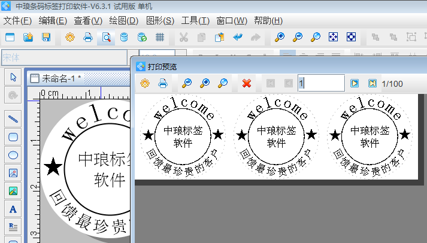Select the rounded rectangle tool
The width and height of the screenshot is (427, 243).
click(13, 137)
